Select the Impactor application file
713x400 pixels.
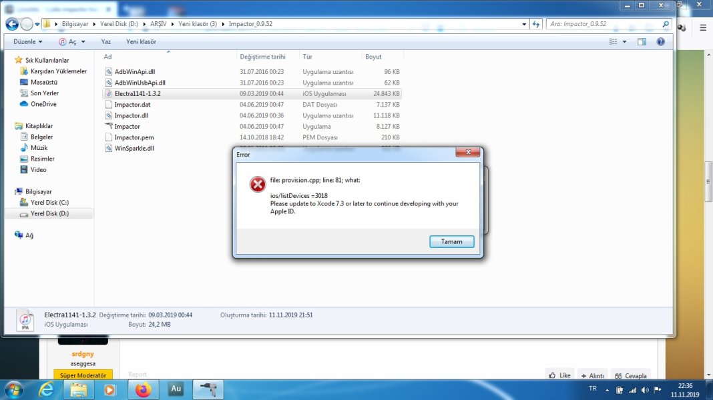[127, 126]
